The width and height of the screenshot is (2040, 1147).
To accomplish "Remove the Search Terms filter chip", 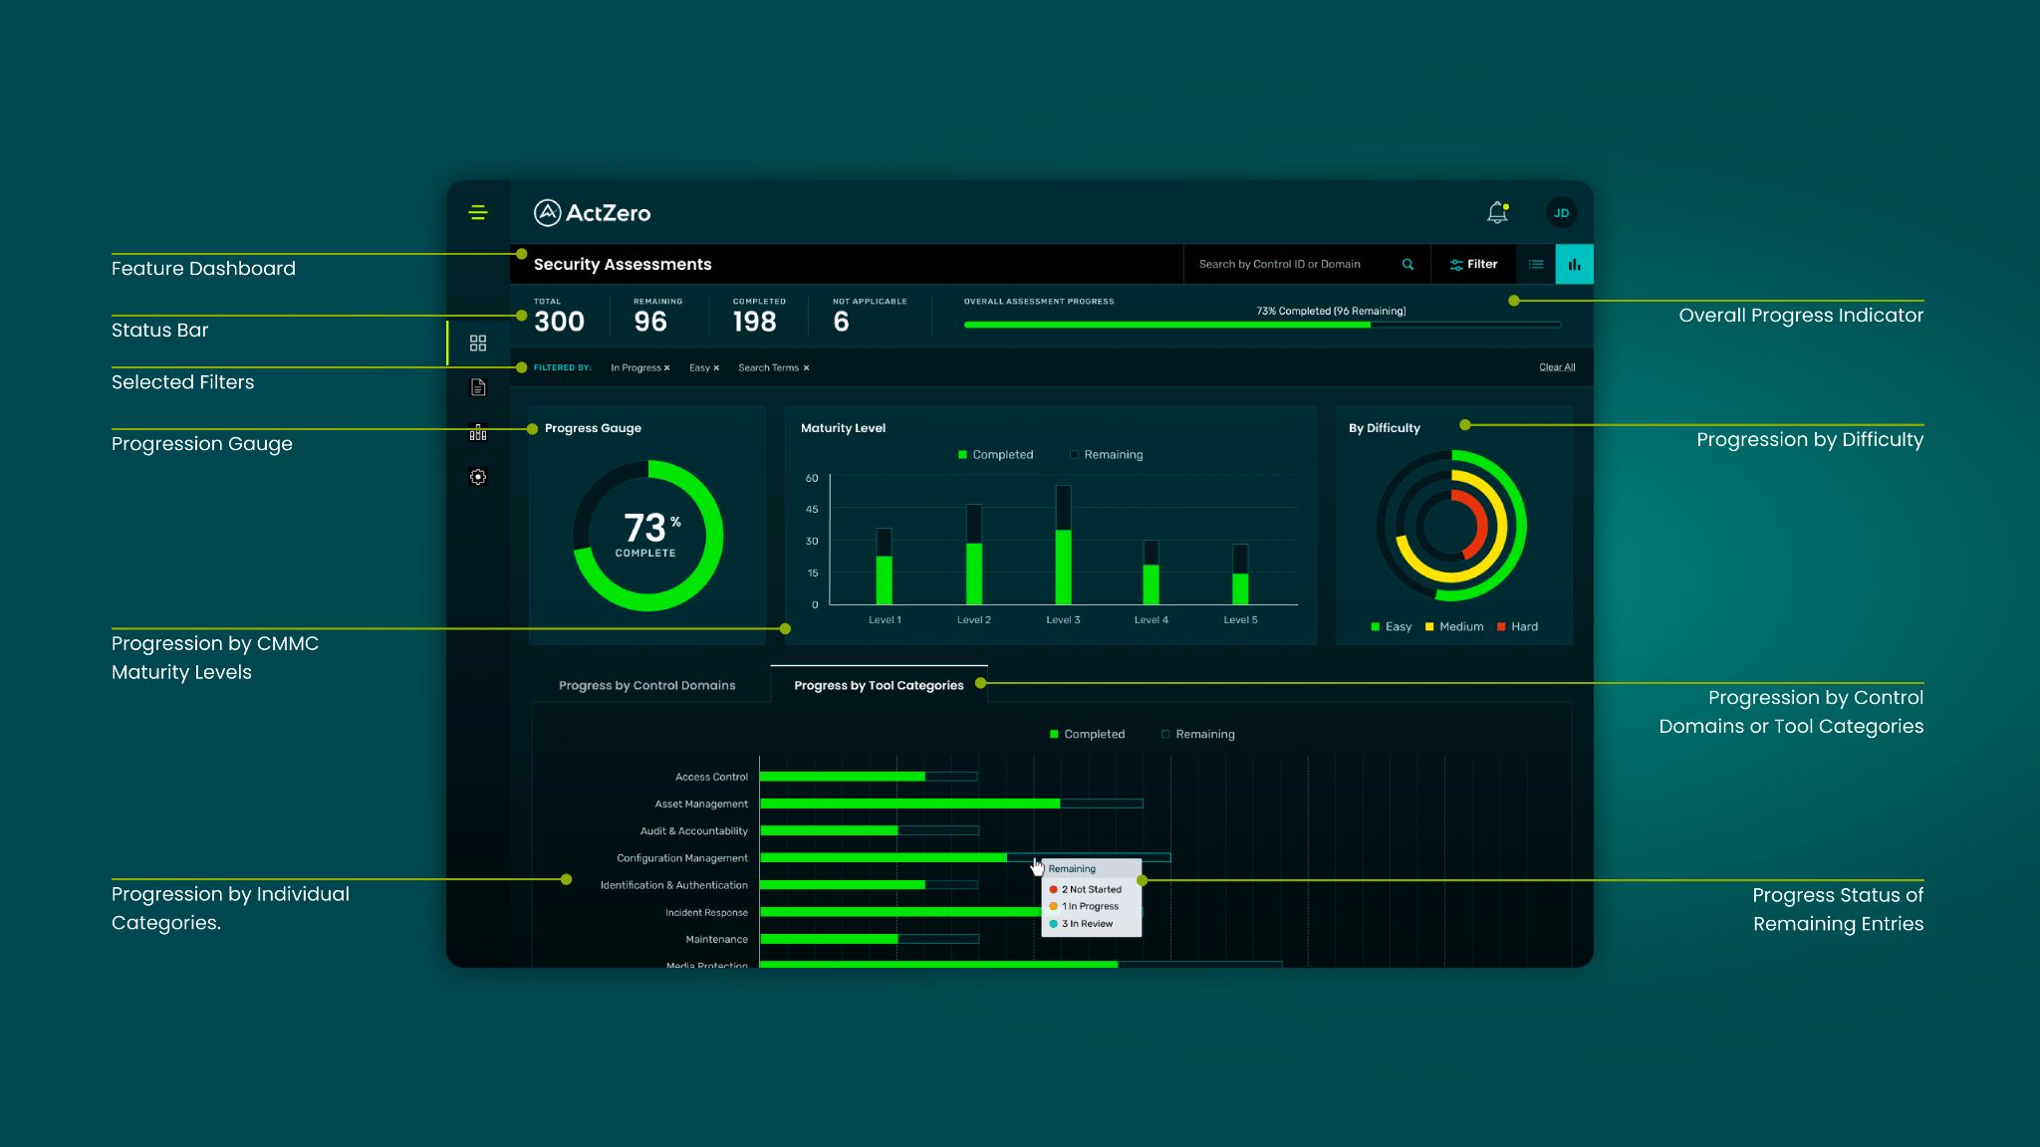I will point(806,368).
